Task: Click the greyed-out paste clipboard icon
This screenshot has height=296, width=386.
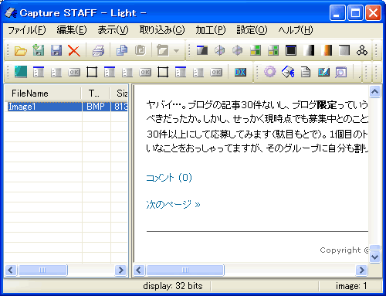Action: (140, 50)
